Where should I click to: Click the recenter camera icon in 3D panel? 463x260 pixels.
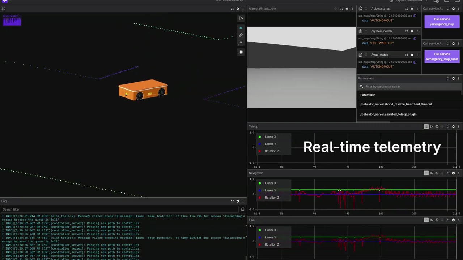241,52
